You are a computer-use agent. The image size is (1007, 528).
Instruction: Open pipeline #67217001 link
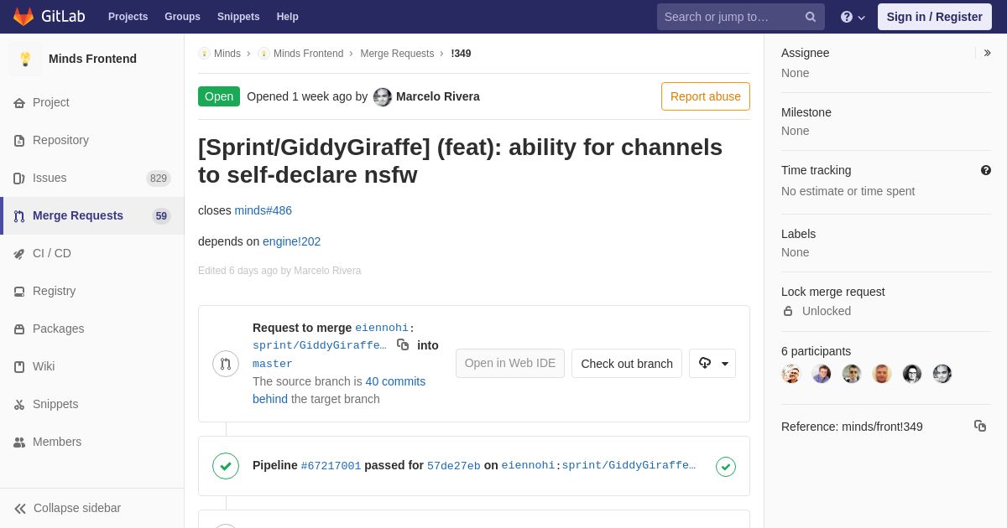331,466
